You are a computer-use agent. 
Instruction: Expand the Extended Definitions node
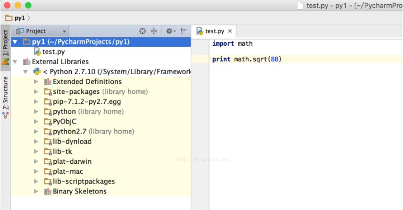coord(36,82)
